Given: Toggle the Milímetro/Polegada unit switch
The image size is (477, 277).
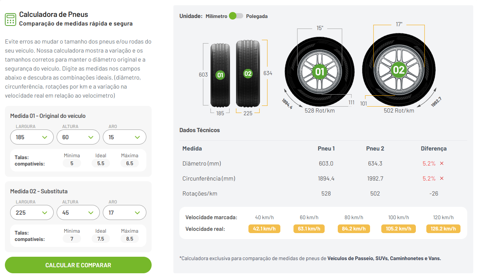Looking at the screenshot, I should point(236,16).
